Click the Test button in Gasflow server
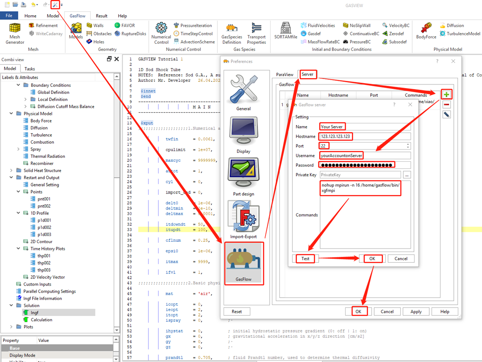This screenshot has height=362, width=482. pyautogui.click(x=305, y=259)
